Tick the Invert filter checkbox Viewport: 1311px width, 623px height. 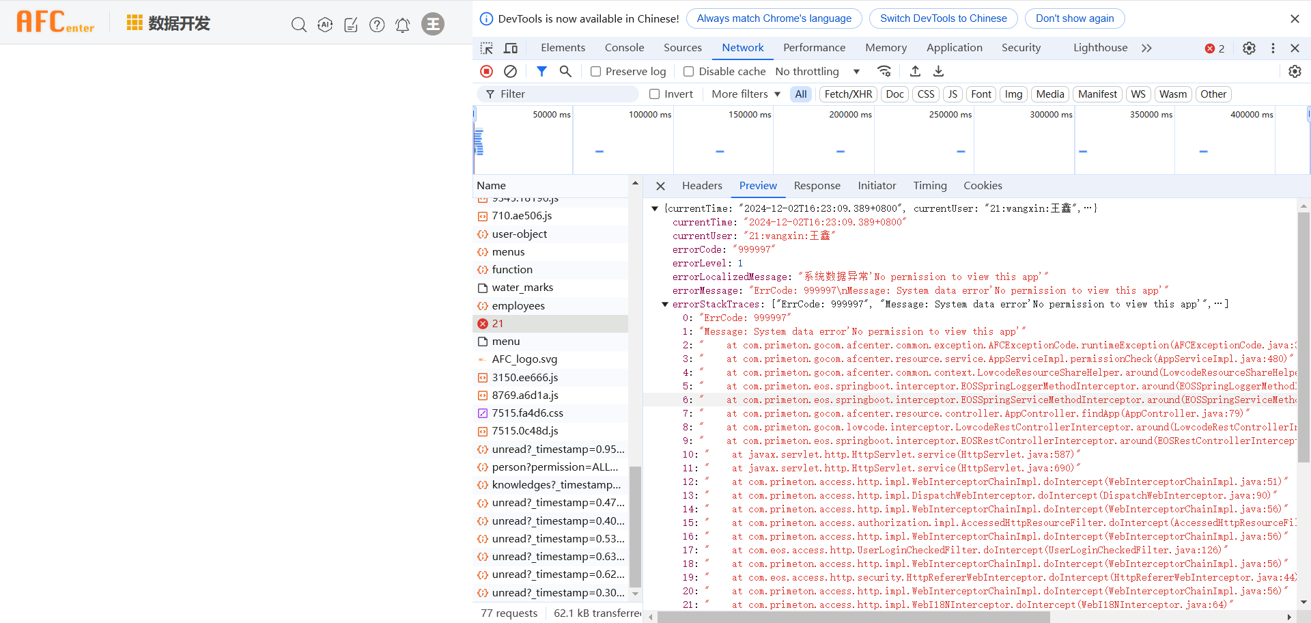654,94
